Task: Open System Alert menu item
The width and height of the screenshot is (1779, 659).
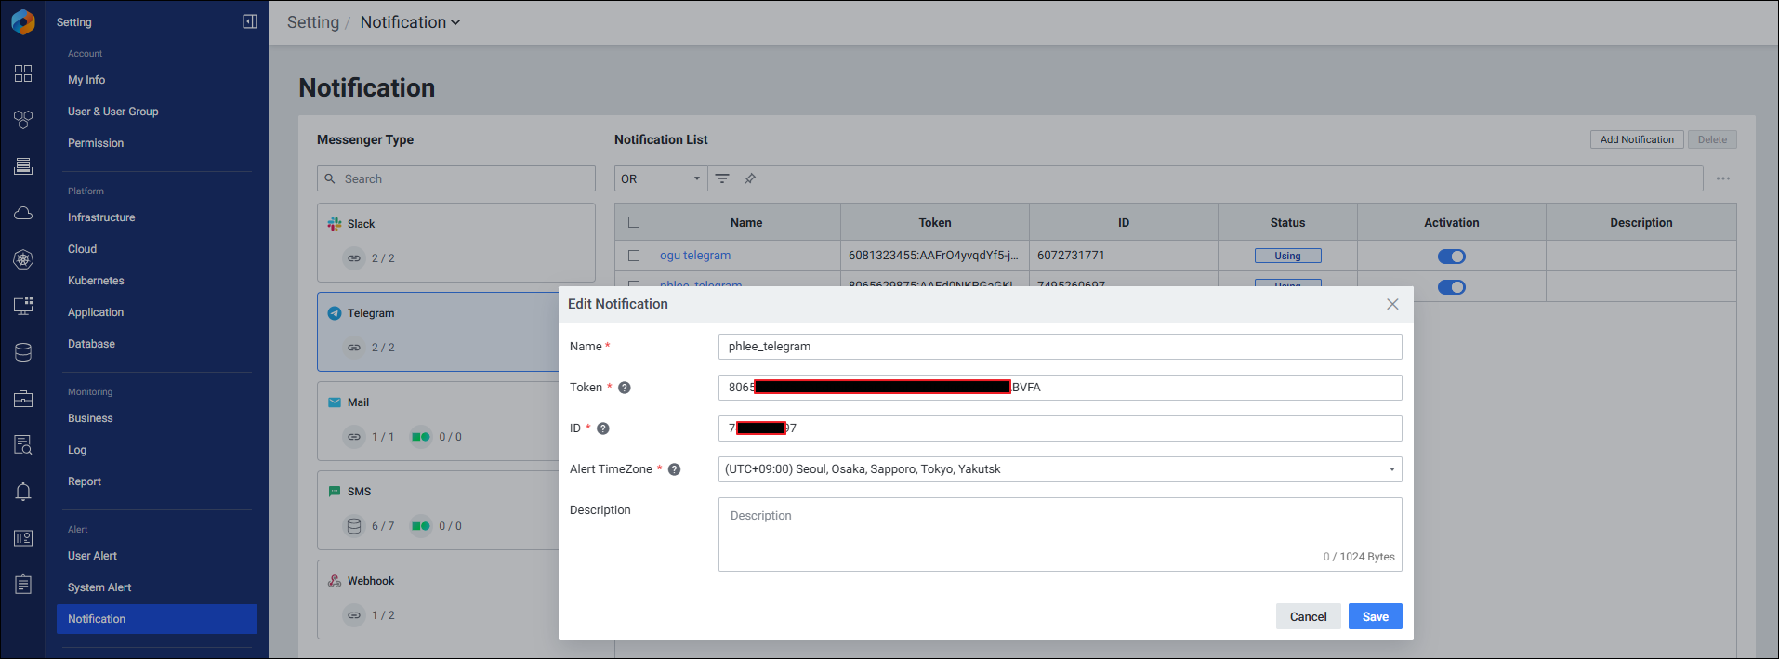Action: point(99,587)
